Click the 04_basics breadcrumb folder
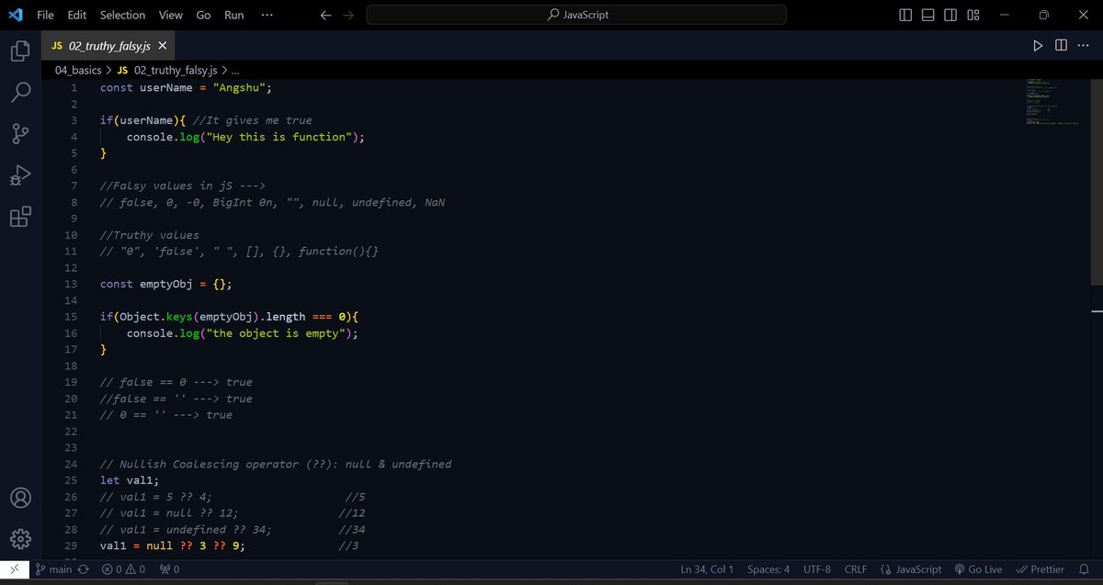 click(78, 70)
